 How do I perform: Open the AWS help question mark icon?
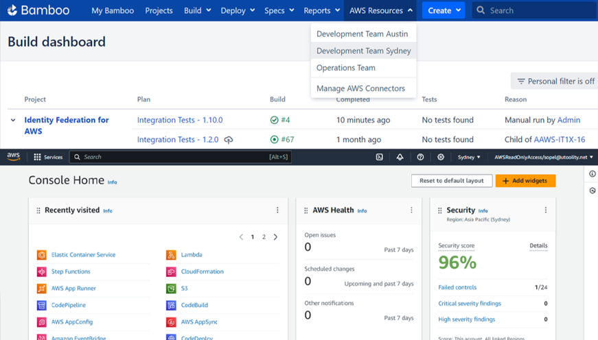[x=420, y=157]
